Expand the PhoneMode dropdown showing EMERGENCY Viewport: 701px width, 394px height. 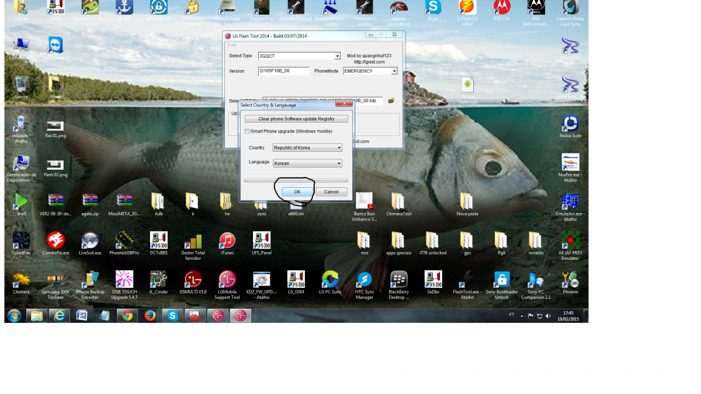pos(370,71)
